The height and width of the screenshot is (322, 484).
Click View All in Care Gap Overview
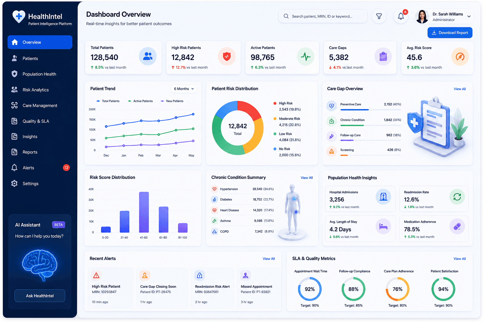coord(459,89)
